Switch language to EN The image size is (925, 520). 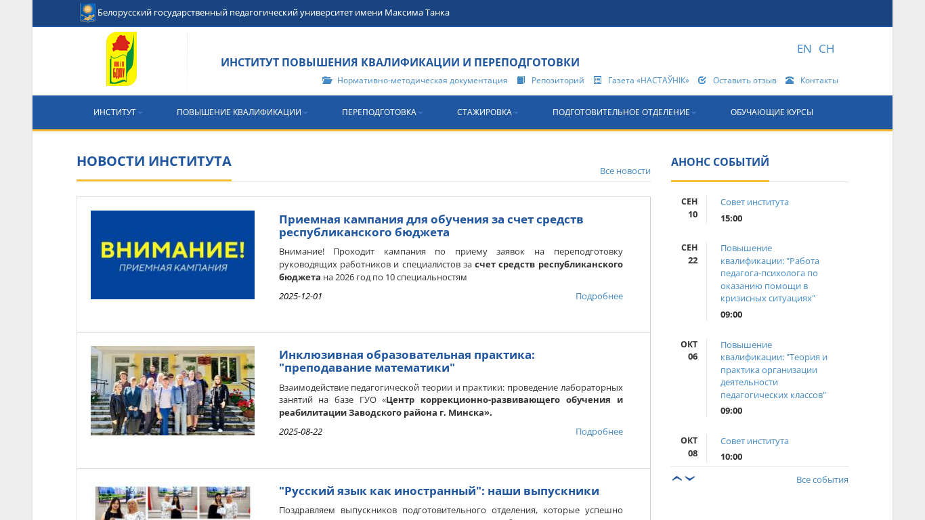804,49
